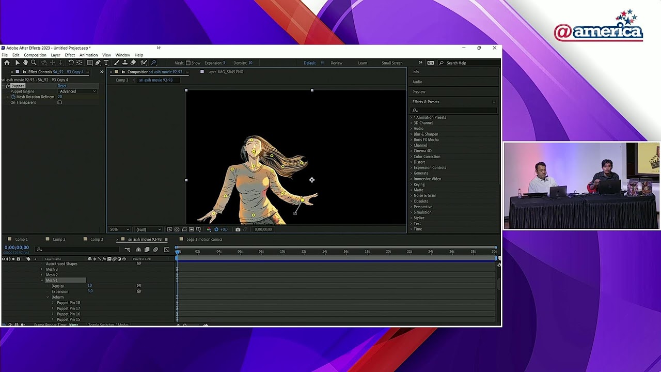
Task: Open the Window menu
Action: click(122, 55)
